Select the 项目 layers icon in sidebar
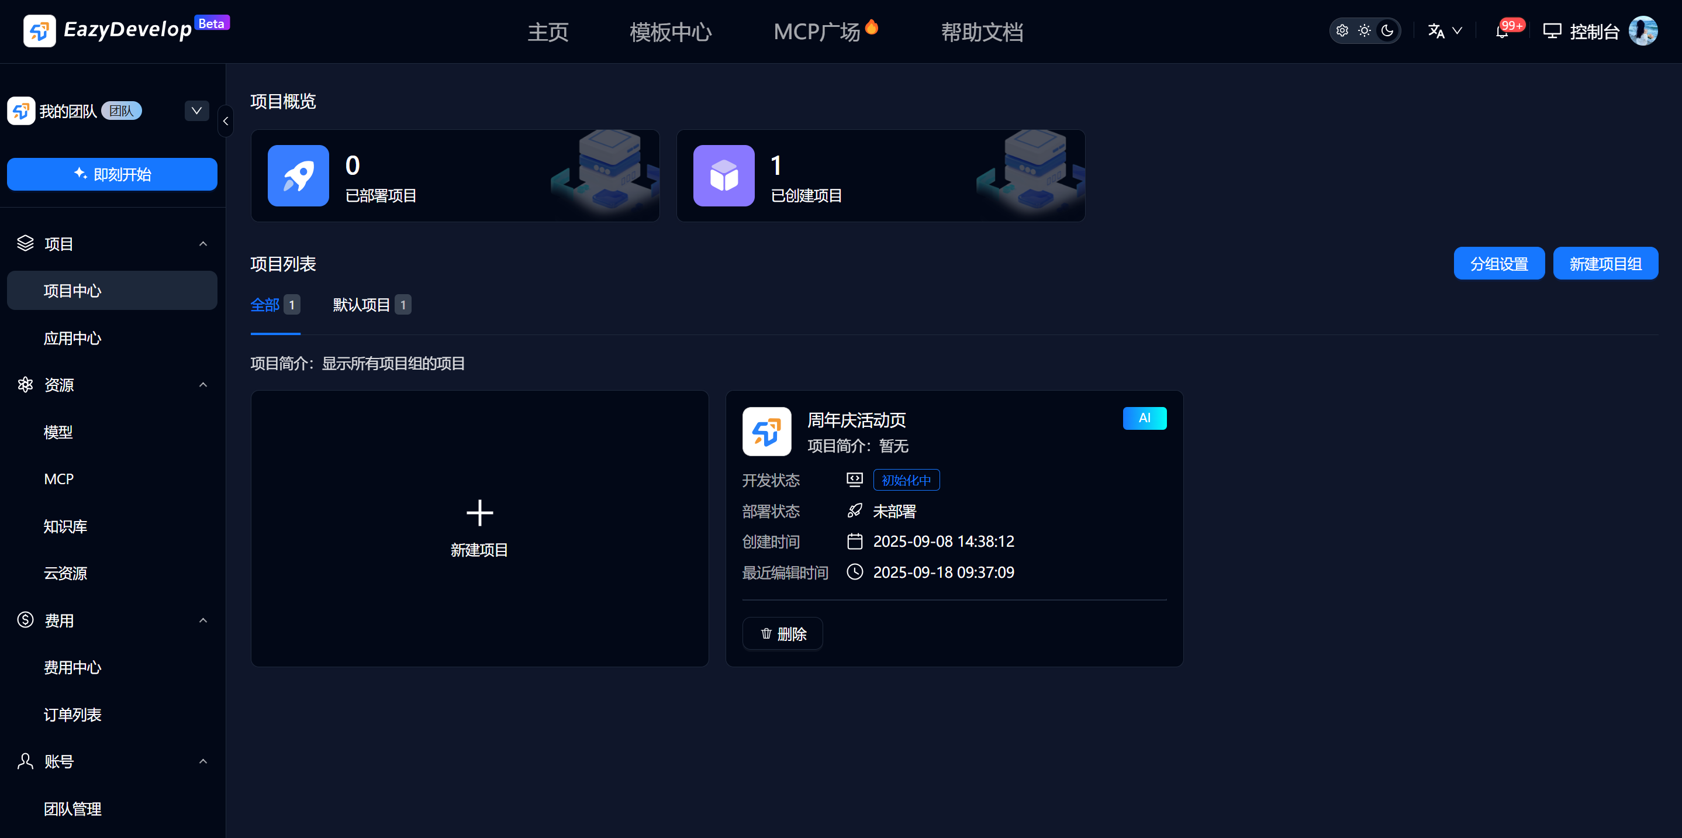The width and height of the screenshot is (1682, 838). click(x=26, y=243)
